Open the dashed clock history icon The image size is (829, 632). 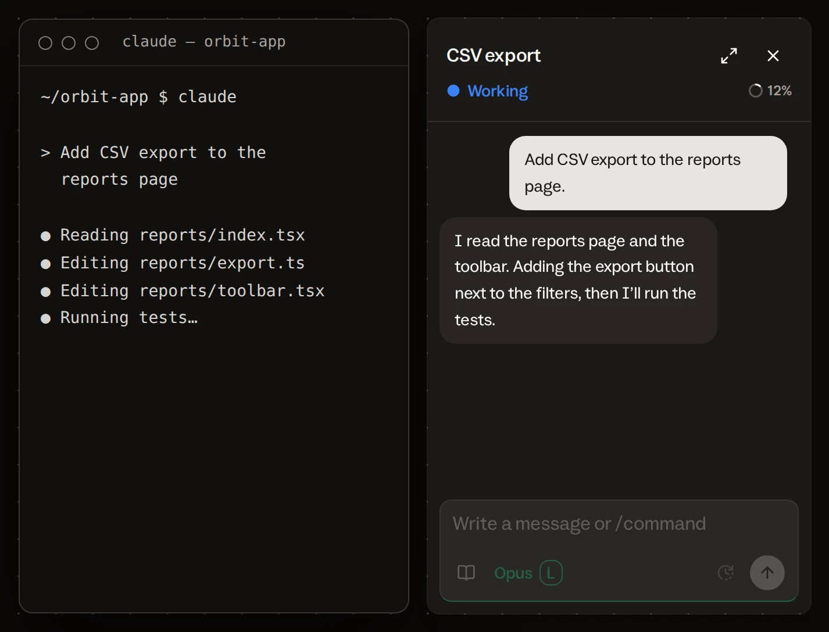(726, 573)
